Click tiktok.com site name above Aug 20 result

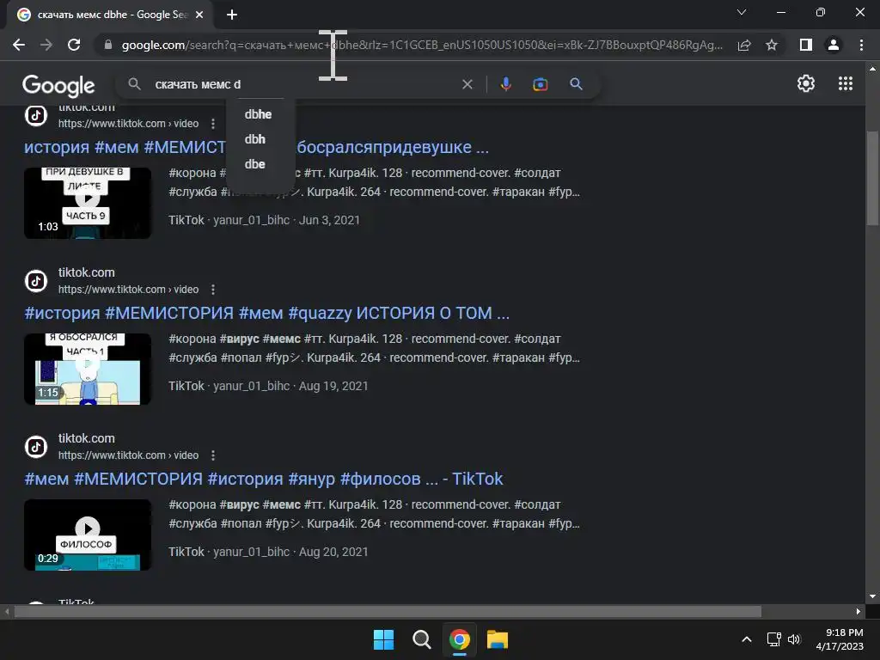click(x=87, y=438)
